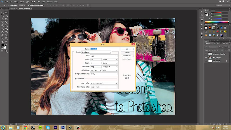Open the Actions play panel icon

point(201,12)
